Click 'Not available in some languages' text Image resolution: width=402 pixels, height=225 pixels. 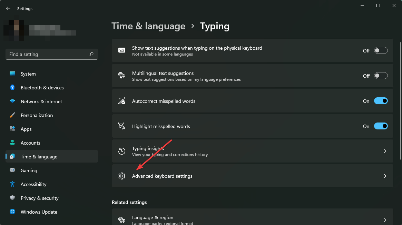click(162, 54)
